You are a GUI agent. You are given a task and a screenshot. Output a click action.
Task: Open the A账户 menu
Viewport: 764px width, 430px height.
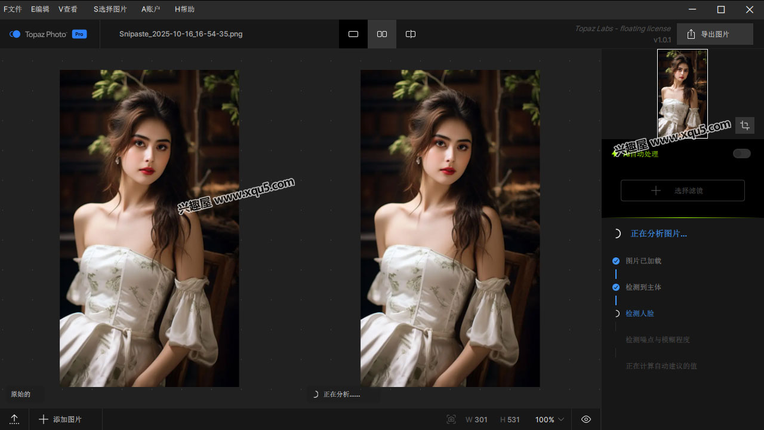pos(151,9)
